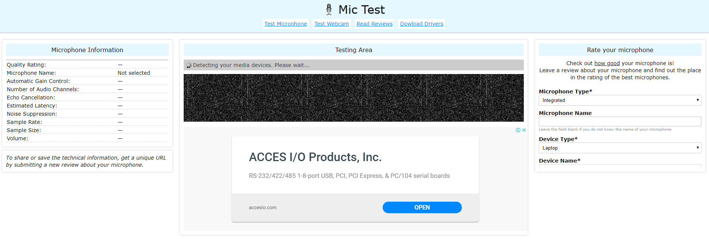
Task: Click the ACCES I/O Products, Inc. ad headline
Action: pyautogui.click(x=315, y=157)
